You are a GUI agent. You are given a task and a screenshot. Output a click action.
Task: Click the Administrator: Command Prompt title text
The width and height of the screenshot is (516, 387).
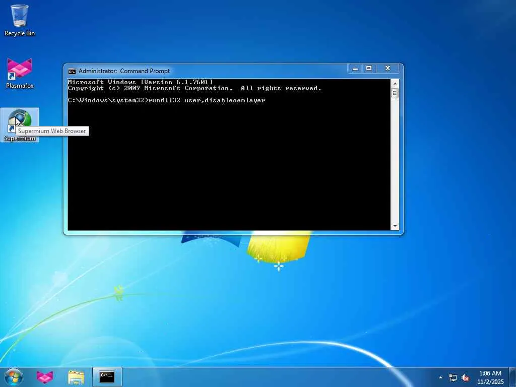click(x=124, y=71)
